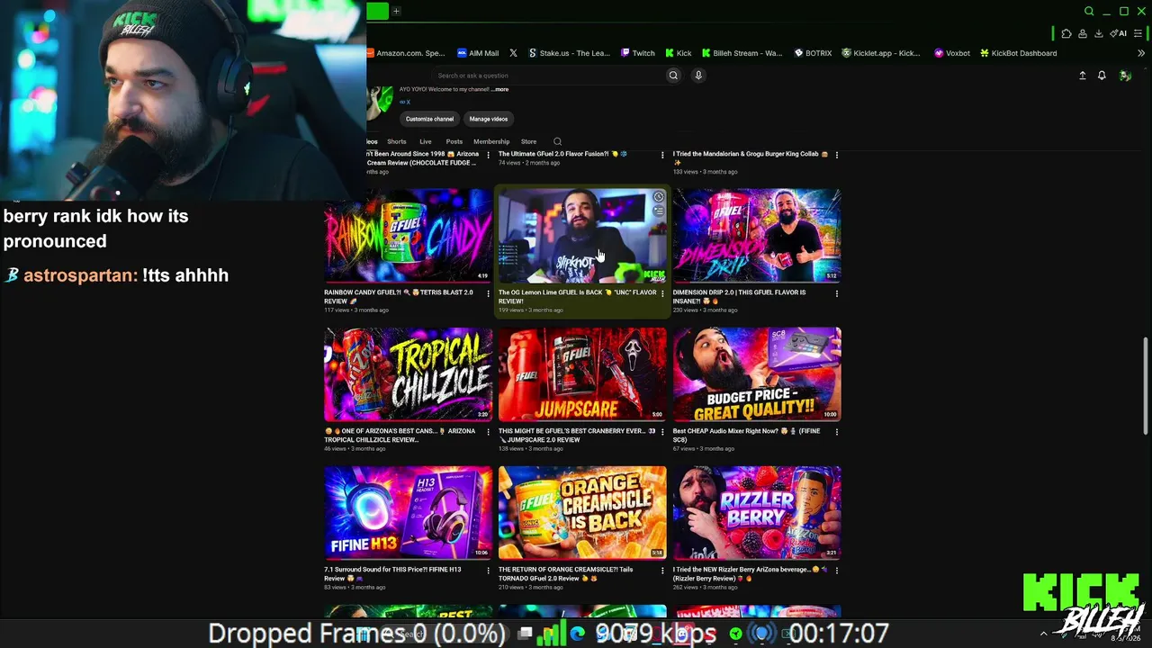Open a new browser tab with plus button
The width and height of the screenshot is (1152, 648).
[x=396, y=11]
